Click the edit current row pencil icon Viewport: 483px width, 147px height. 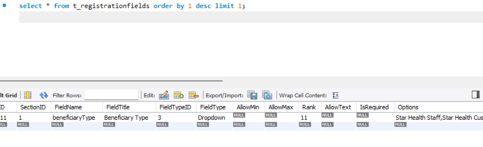(x=164, y=95)
